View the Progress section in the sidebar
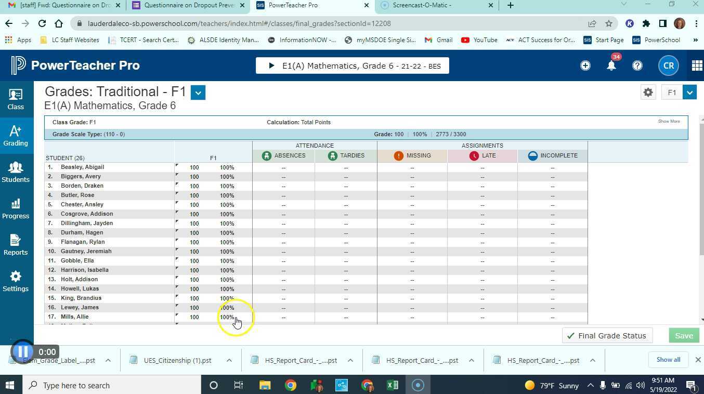 15,209
